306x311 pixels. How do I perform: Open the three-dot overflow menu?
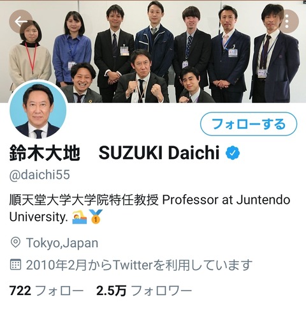click(287, 21)
